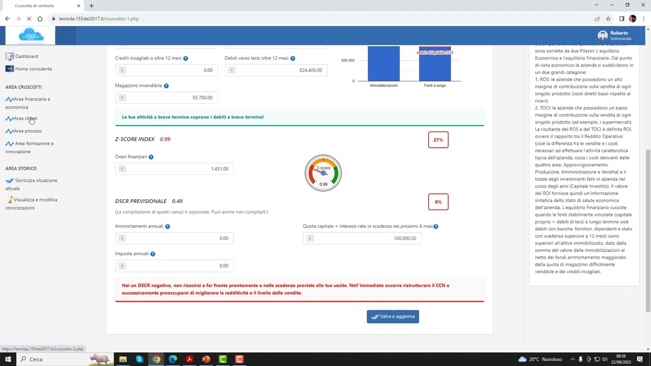Click help icon beside Crediti incagliati
The image size is (651, 366).
pyautogui.click(x=186, y=58)
